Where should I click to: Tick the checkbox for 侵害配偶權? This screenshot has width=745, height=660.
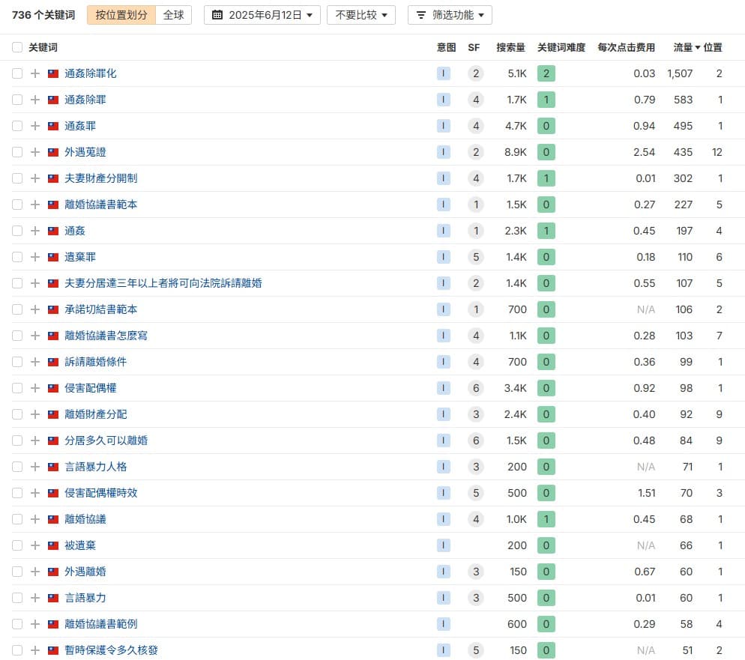pos(17,388)
